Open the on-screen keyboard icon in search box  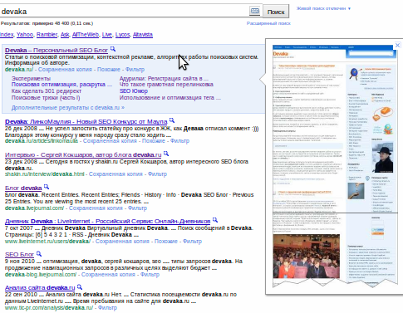(254, 11)
